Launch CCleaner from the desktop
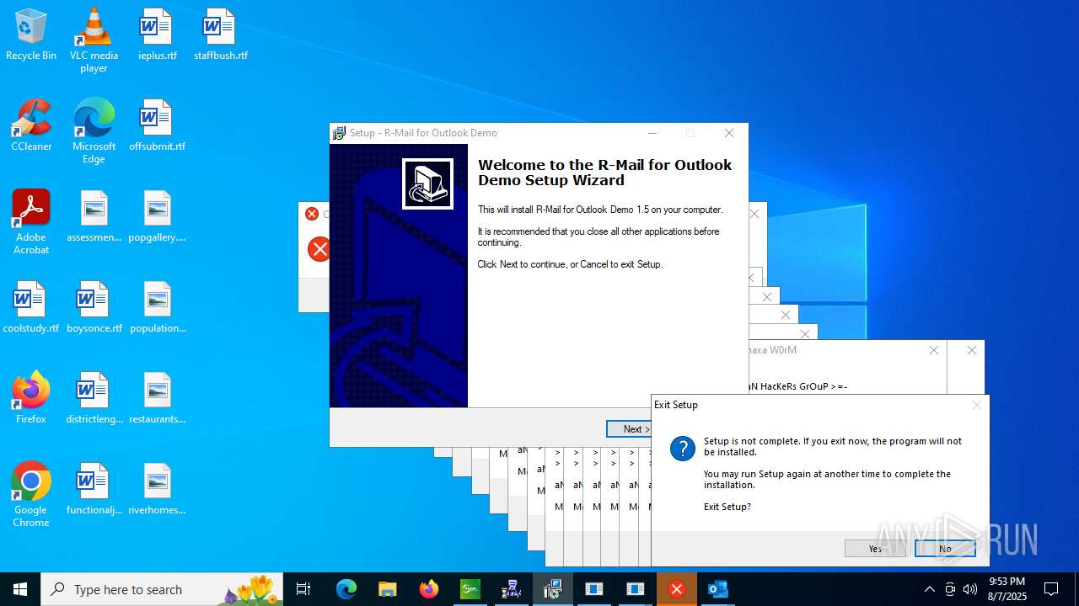The image size is (1079, 606). tap(31, 125)
